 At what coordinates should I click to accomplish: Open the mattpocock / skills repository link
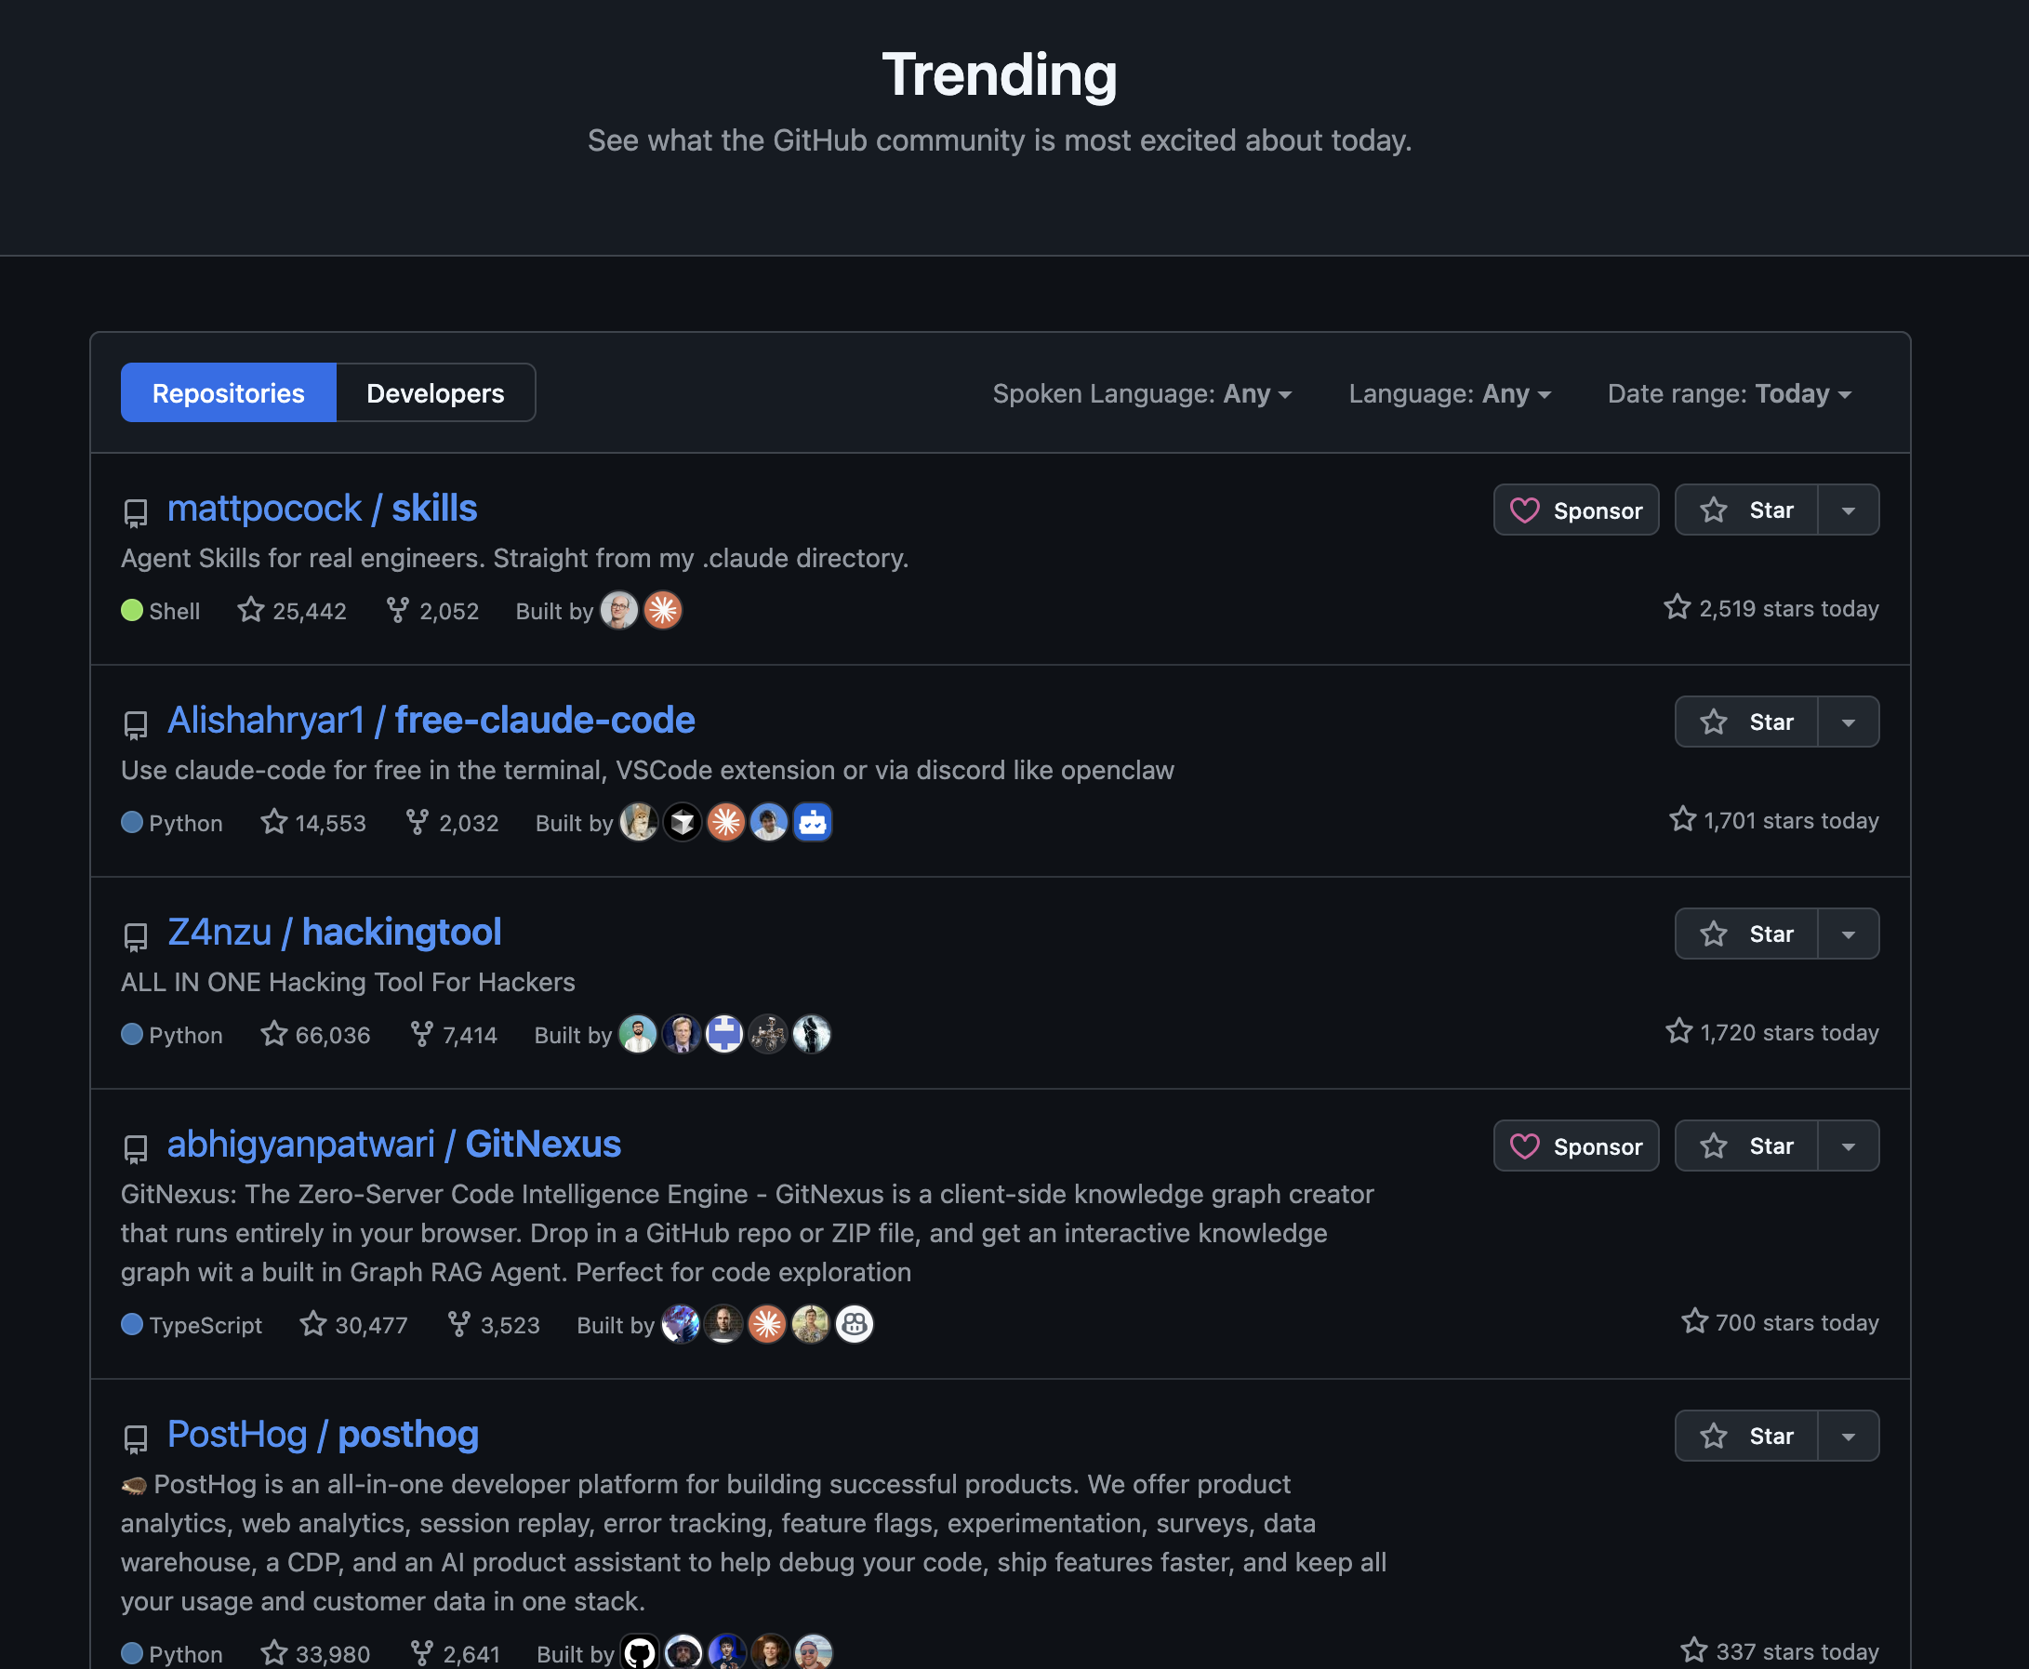(x=322, y=508)
